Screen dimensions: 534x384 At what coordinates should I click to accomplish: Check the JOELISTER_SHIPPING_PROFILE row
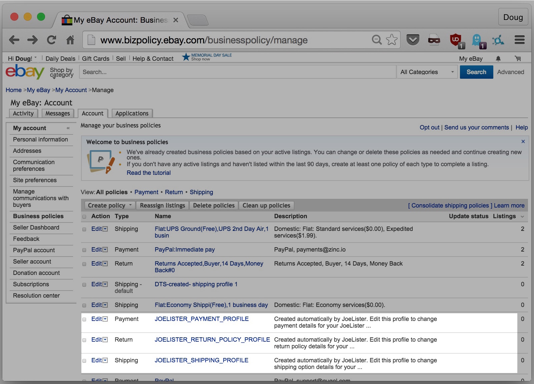84,361
